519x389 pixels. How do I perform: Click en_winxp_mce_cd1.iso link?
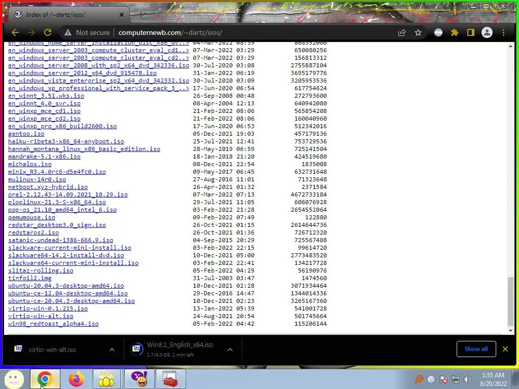click(45, 111)
